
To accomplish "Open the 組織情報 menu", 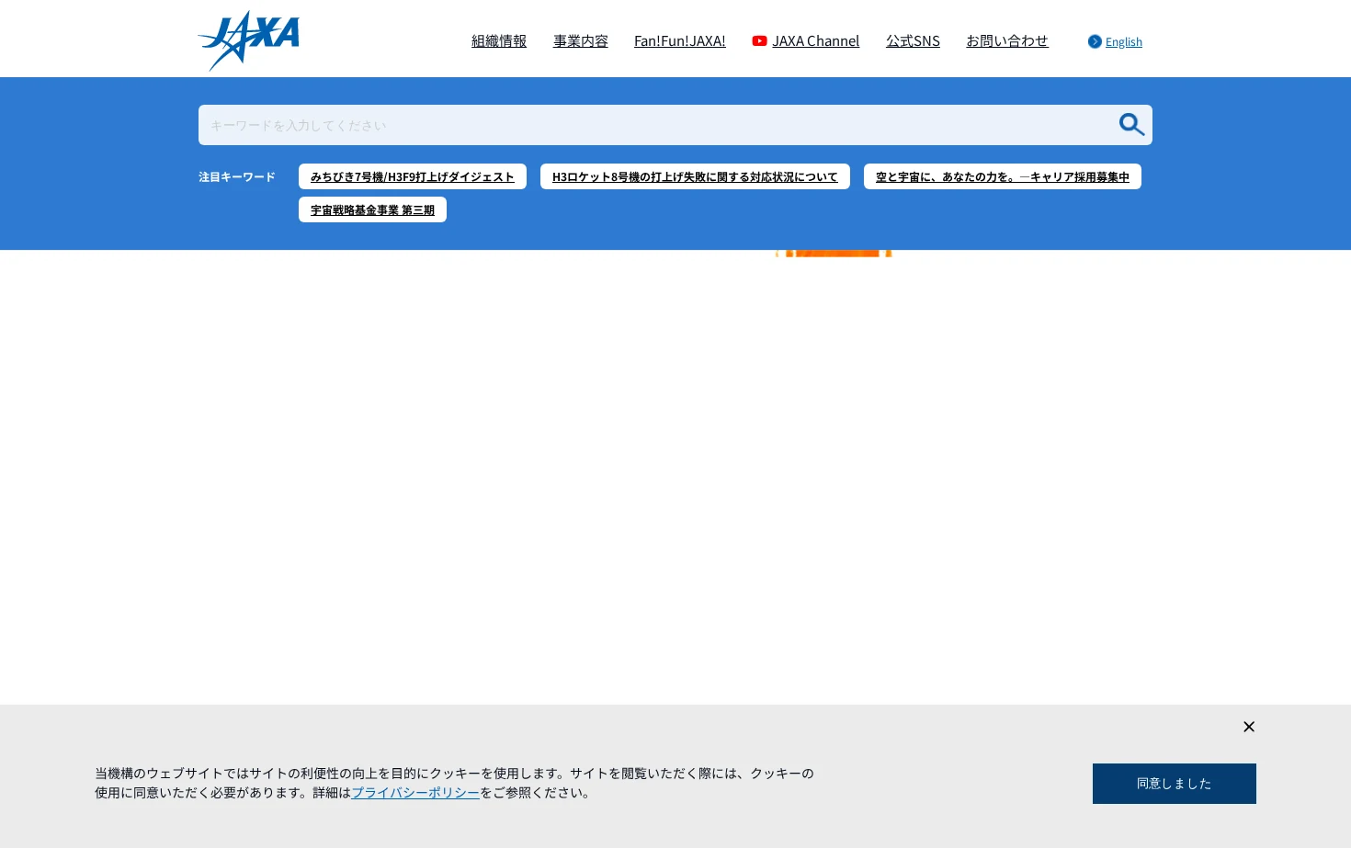I will point(499,40).
